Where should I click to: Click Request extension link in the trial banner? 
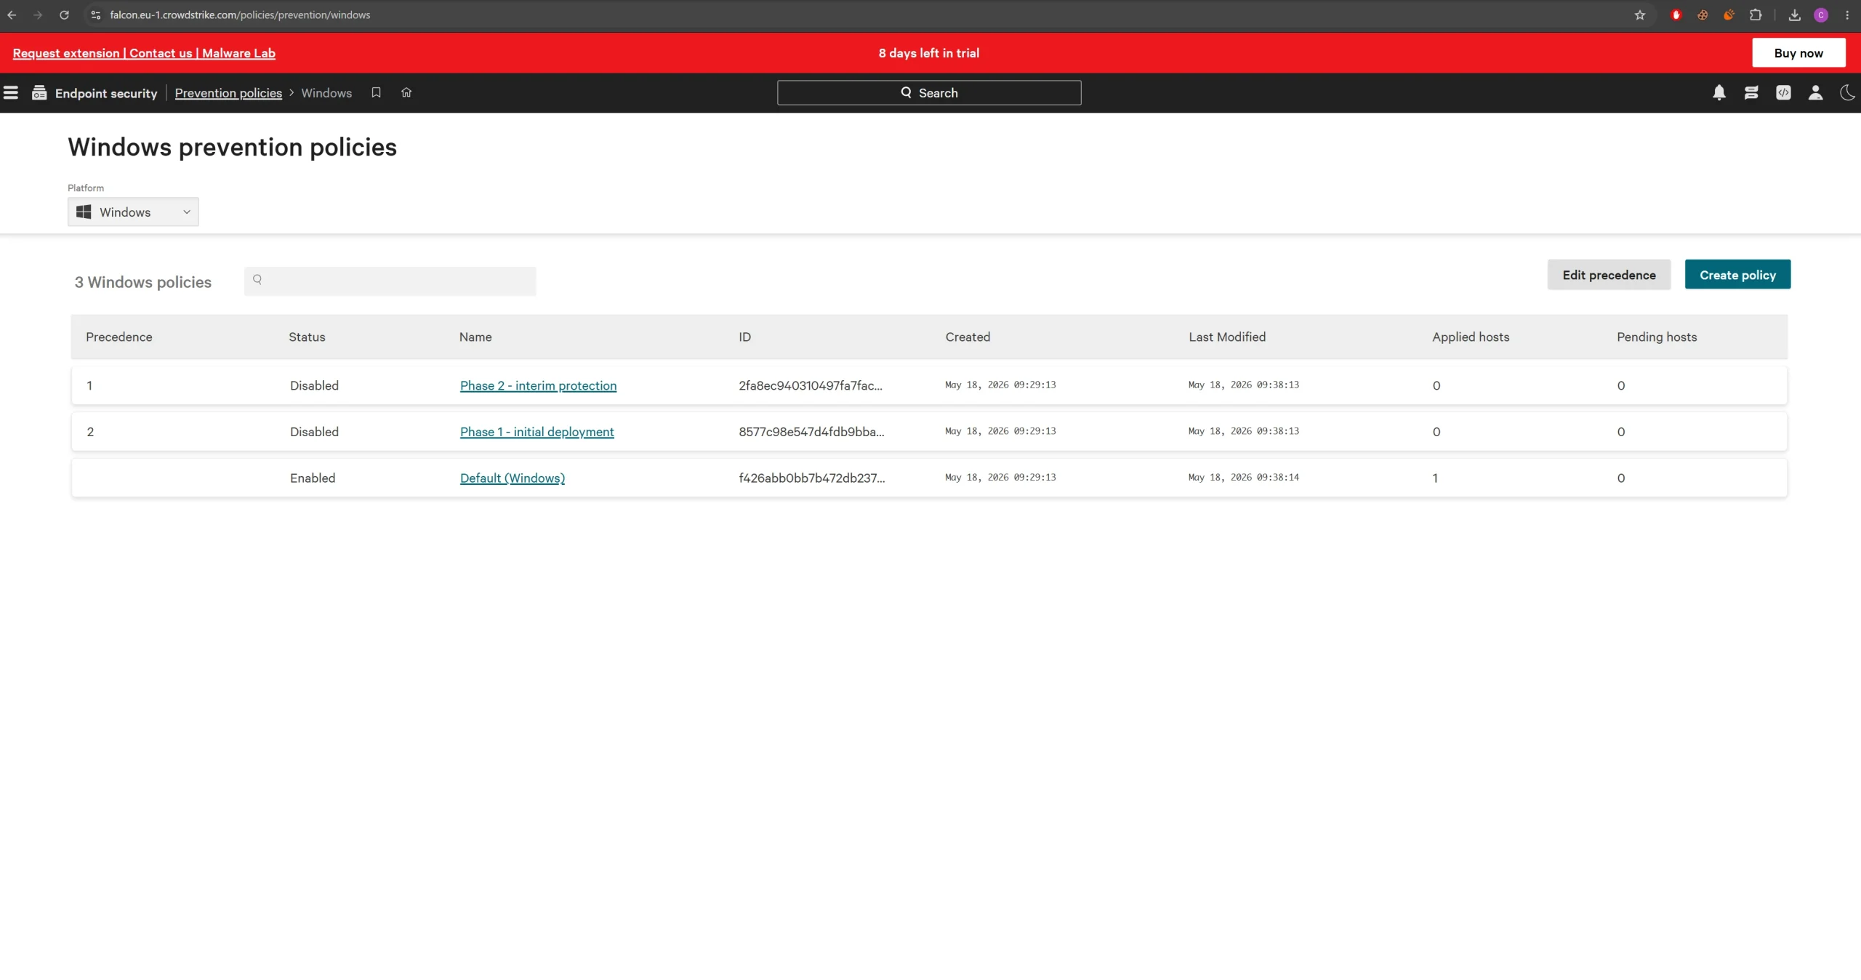pyautogui.click(x=66, y=52)
